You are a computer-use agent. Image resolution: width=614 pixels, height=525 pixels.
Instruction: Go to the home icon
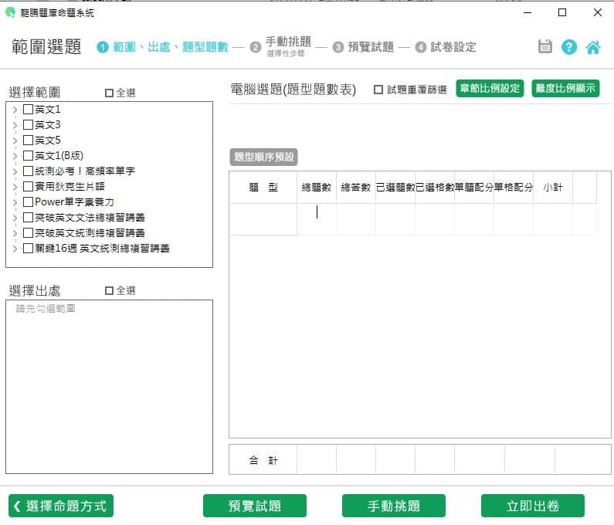pyautogui.click(x=593, y=47)
